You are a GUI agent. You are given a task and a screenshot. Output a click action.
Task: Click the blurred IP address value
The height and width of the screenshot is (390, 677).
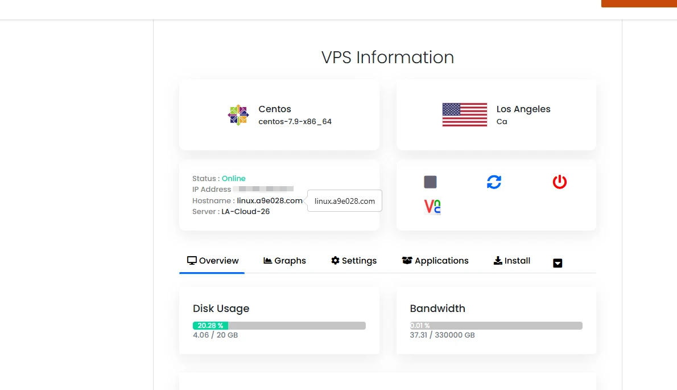[x=266, y=189]
